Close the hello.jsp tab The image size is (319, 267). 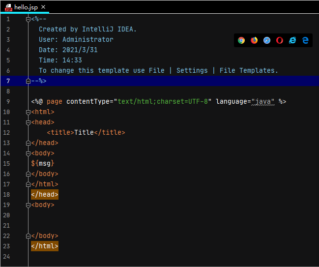click(x=43, y=7)
